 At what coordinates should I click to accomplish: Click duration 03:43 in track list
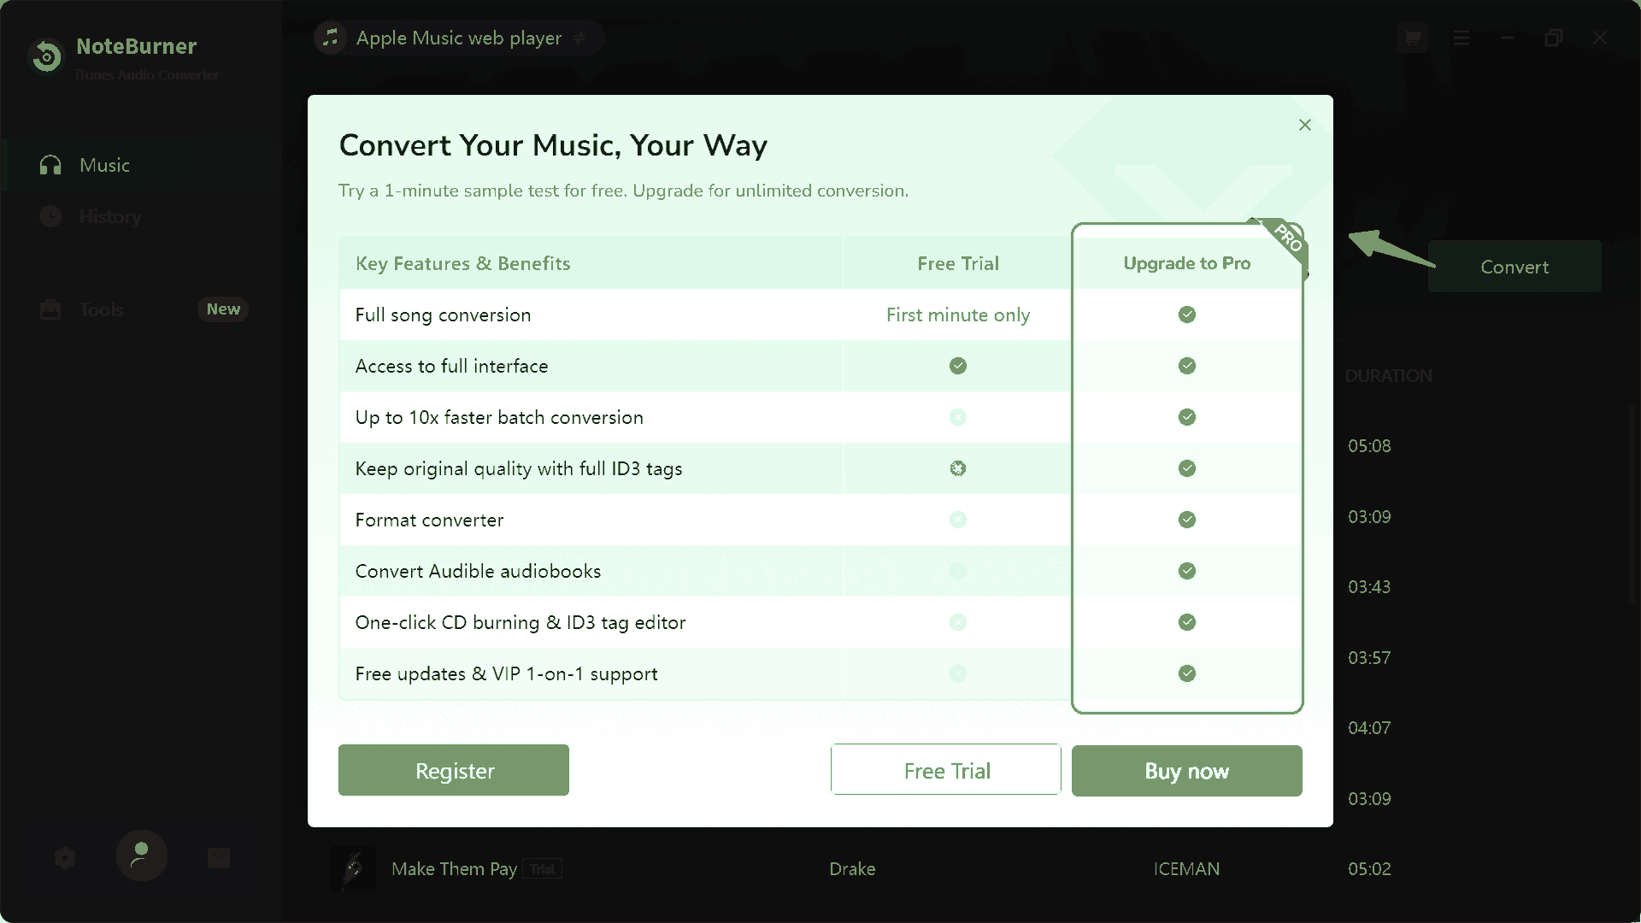point(1369,587)
